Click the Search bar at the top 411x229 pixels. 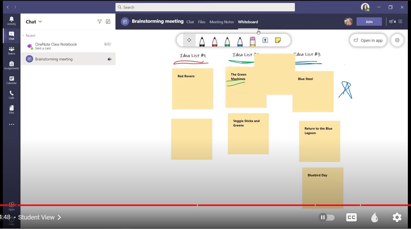pos(205,7)
